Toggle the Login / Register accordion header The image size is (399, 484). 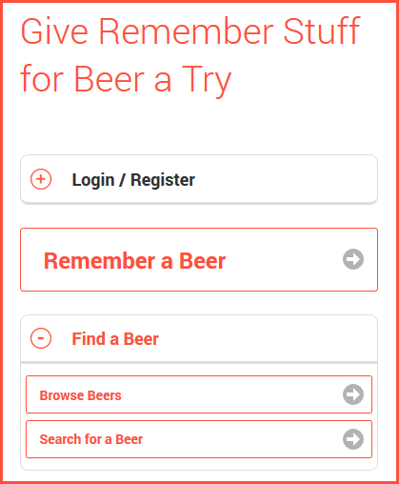pyautogui.click(x=199, y=179)
